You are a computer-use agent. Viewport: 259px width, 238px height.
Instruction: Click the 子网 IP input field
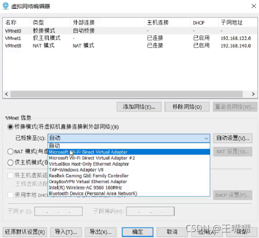pos(59,212)
